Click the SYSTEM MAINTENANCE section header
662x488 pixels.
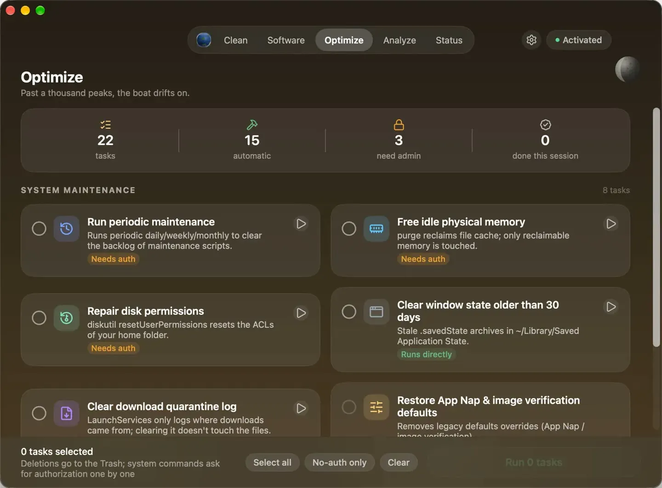78,190
